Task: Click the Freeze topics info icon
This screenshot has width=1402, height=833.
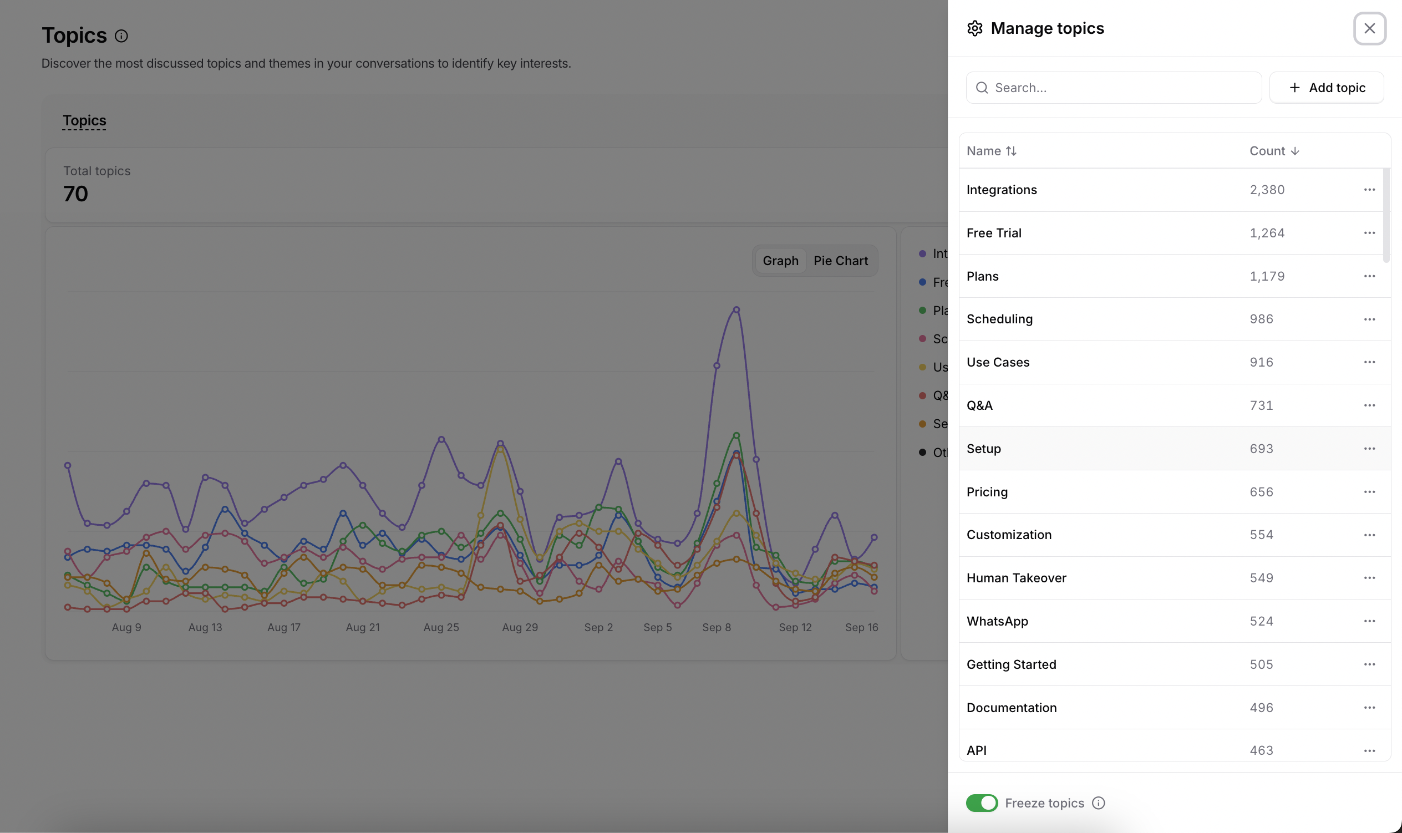Action: tap(1098, 803)
